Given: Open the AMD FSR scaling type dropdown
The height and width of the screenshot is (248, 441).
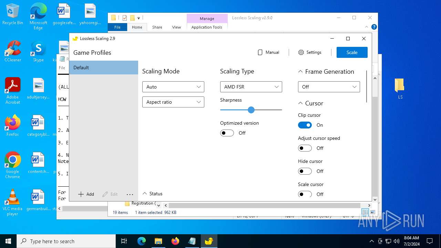Looking at the screenshot, I should 251,87.
